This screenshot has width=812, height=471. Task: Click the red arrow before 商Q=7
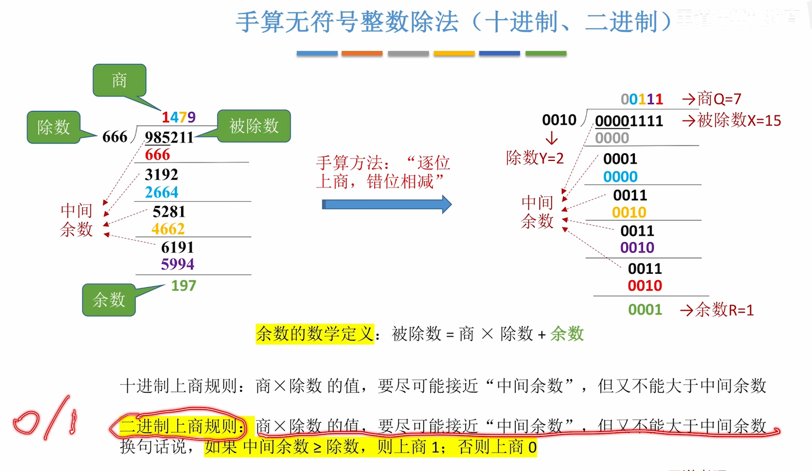click(688, 99)
